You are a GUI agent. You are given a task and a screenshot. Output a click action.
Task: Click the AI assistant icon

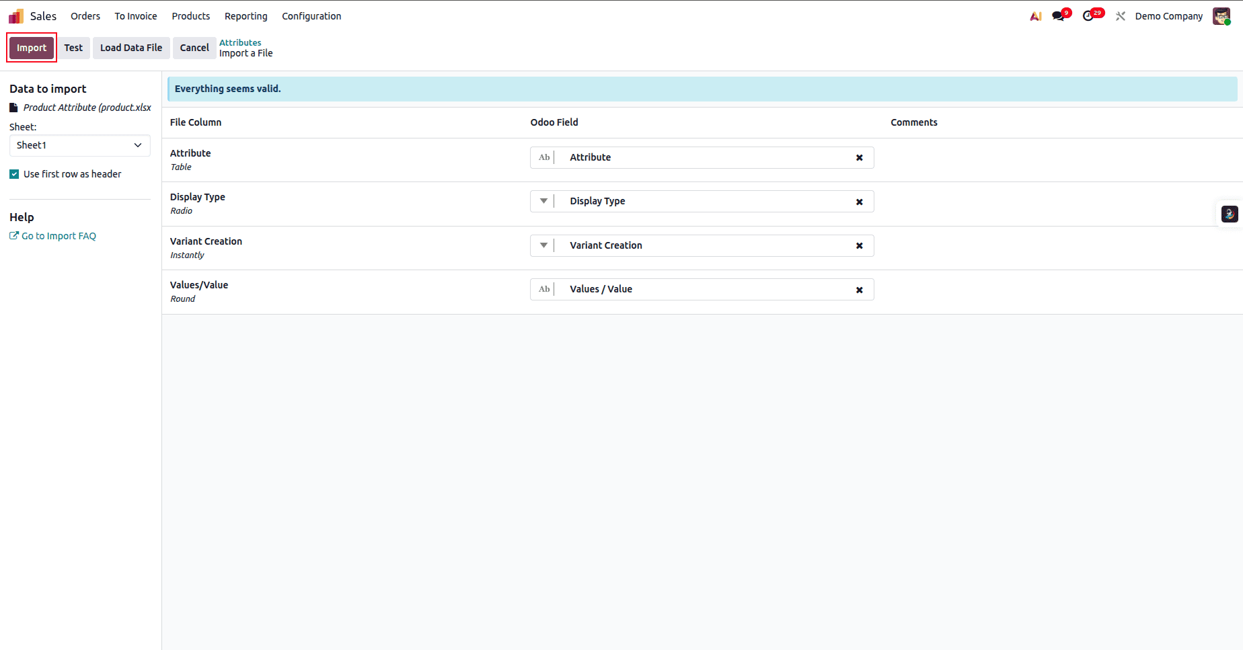pos(1034,15)
